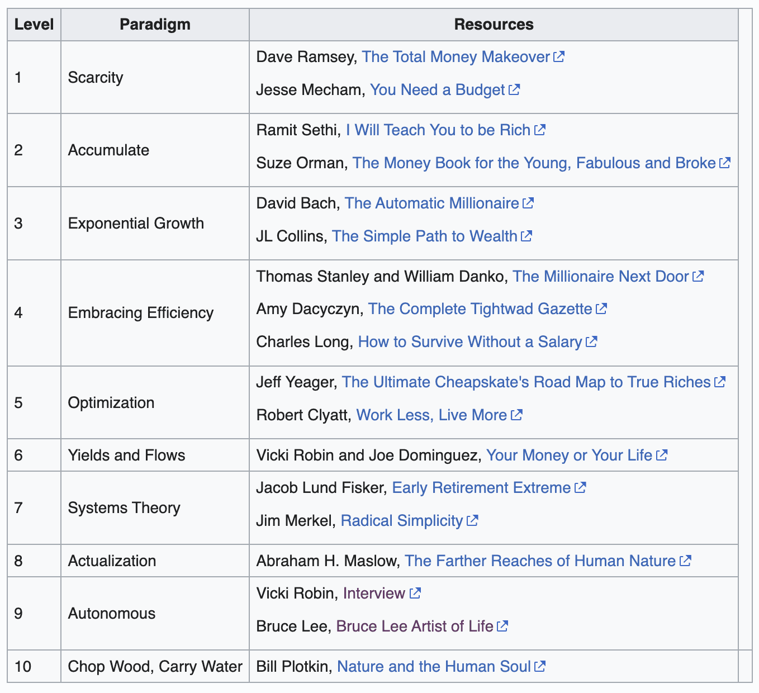The image size is (759, 693).
Task: Follow The Millionaire Next Door link
Action: (x=600, y=276)
